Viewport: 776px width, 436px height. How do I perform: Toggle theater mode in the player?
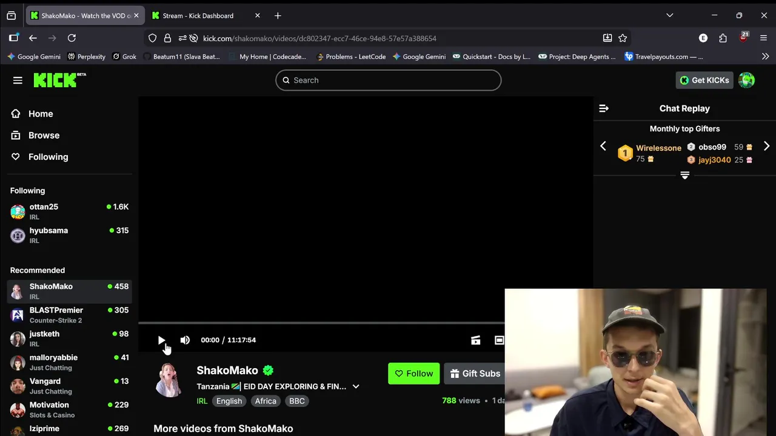[499, 340]
